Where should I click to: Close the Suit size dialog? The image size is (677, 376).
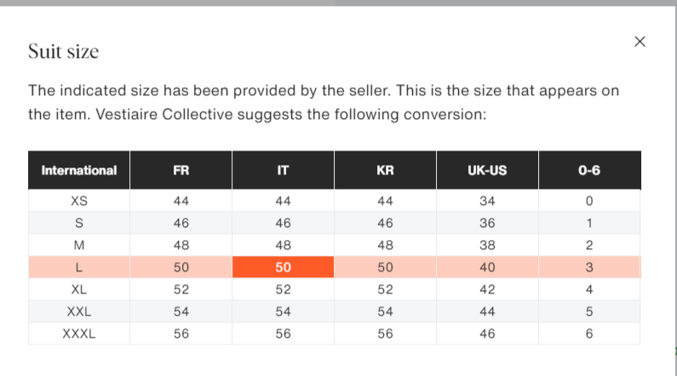tap(640, 42)
